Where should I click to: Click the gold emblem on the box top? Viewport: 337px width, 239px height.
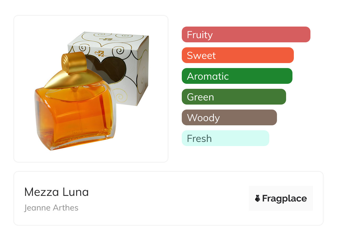(108, 39)
